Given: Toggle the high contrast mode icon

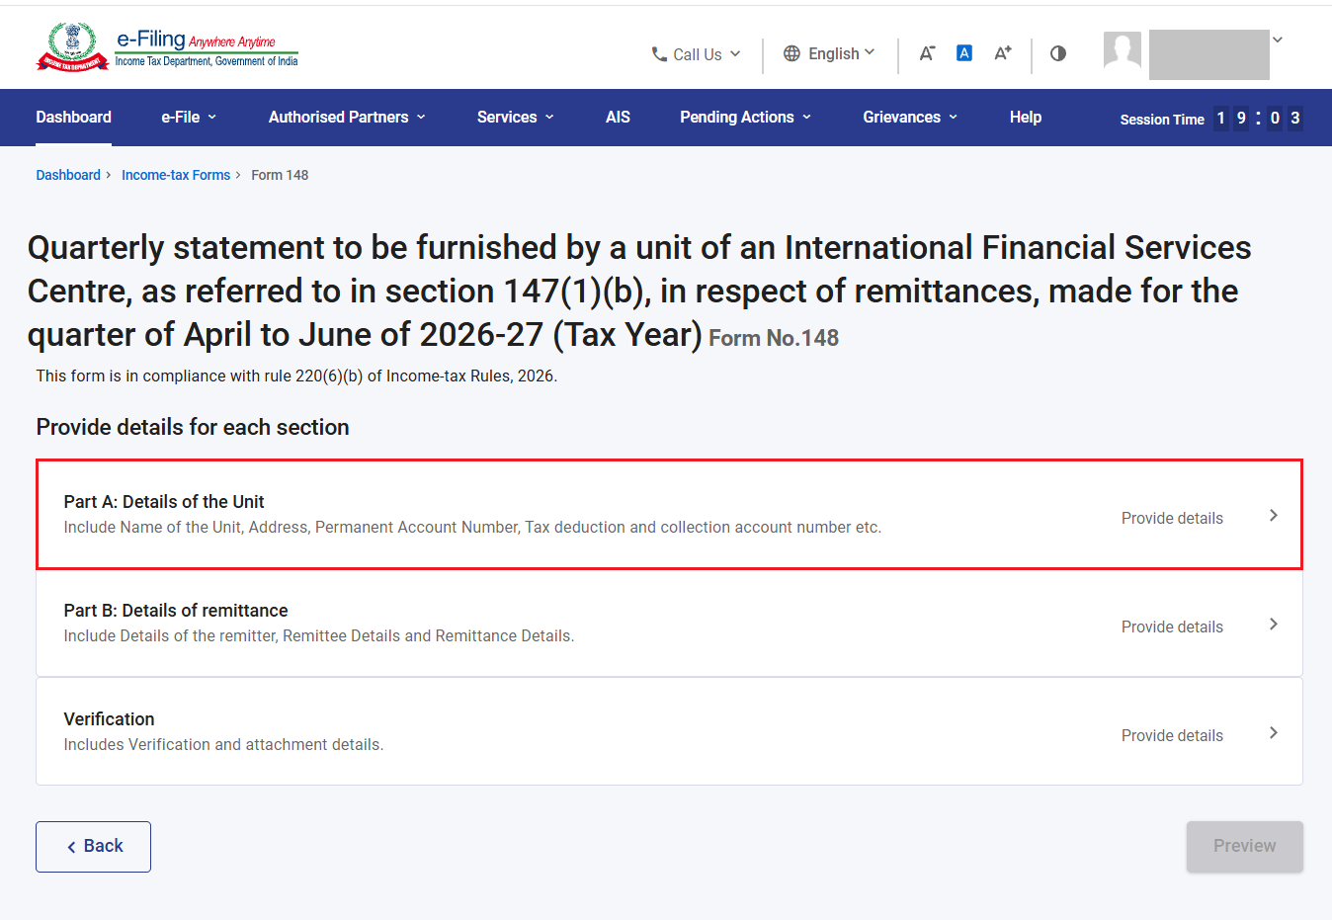Looking at the screenshot, I should (x=1058, y=53).
